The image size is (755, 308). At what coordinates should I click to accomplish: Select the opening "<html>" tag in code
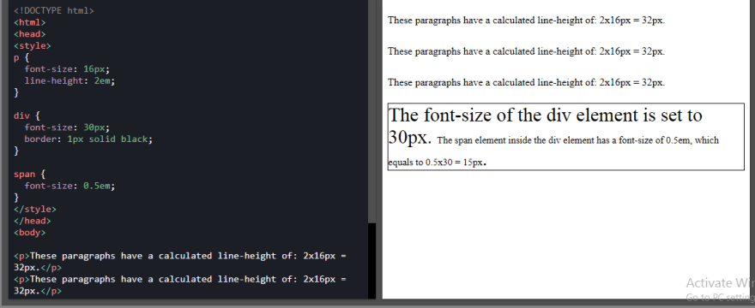30,22
